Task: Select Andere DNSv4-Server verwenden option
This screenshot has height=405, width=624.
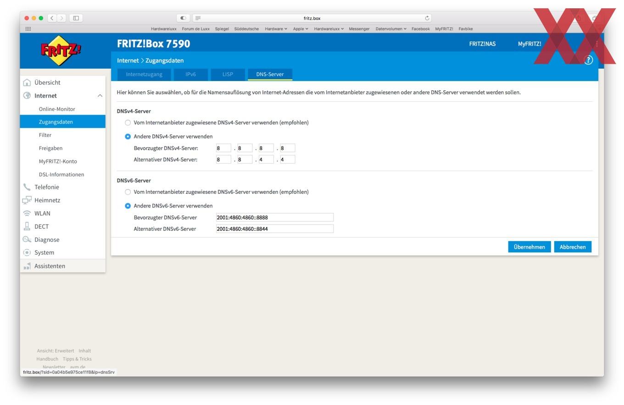Action: click(128, 137)
